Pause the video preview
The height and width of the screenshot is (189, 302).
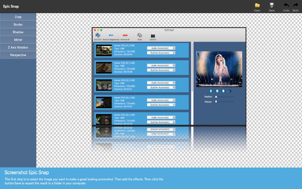(217, 91)
